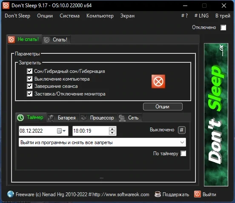The height and width of the screenshot is (203, 235).
Task: Click the gray checkmark icon on Спать! tab
Action: 47,40
